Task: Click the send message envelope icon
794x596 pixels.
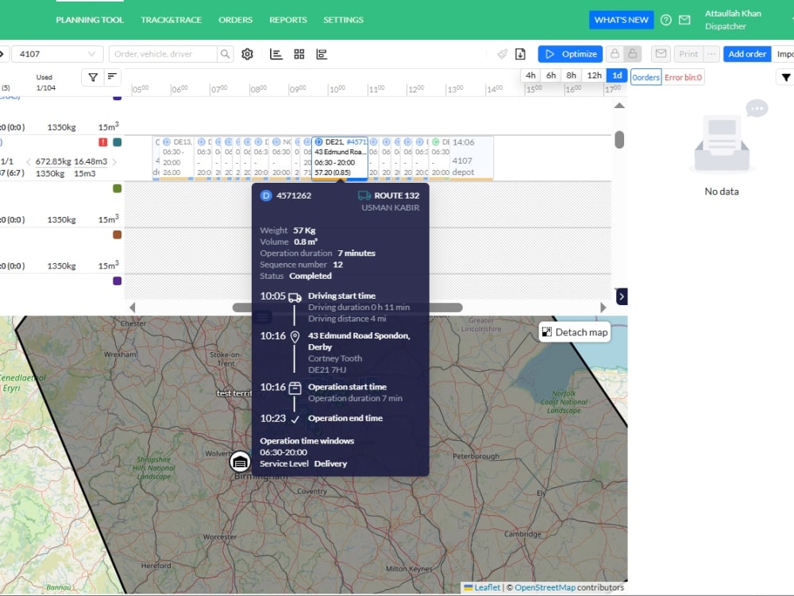Action: point(661,54)
